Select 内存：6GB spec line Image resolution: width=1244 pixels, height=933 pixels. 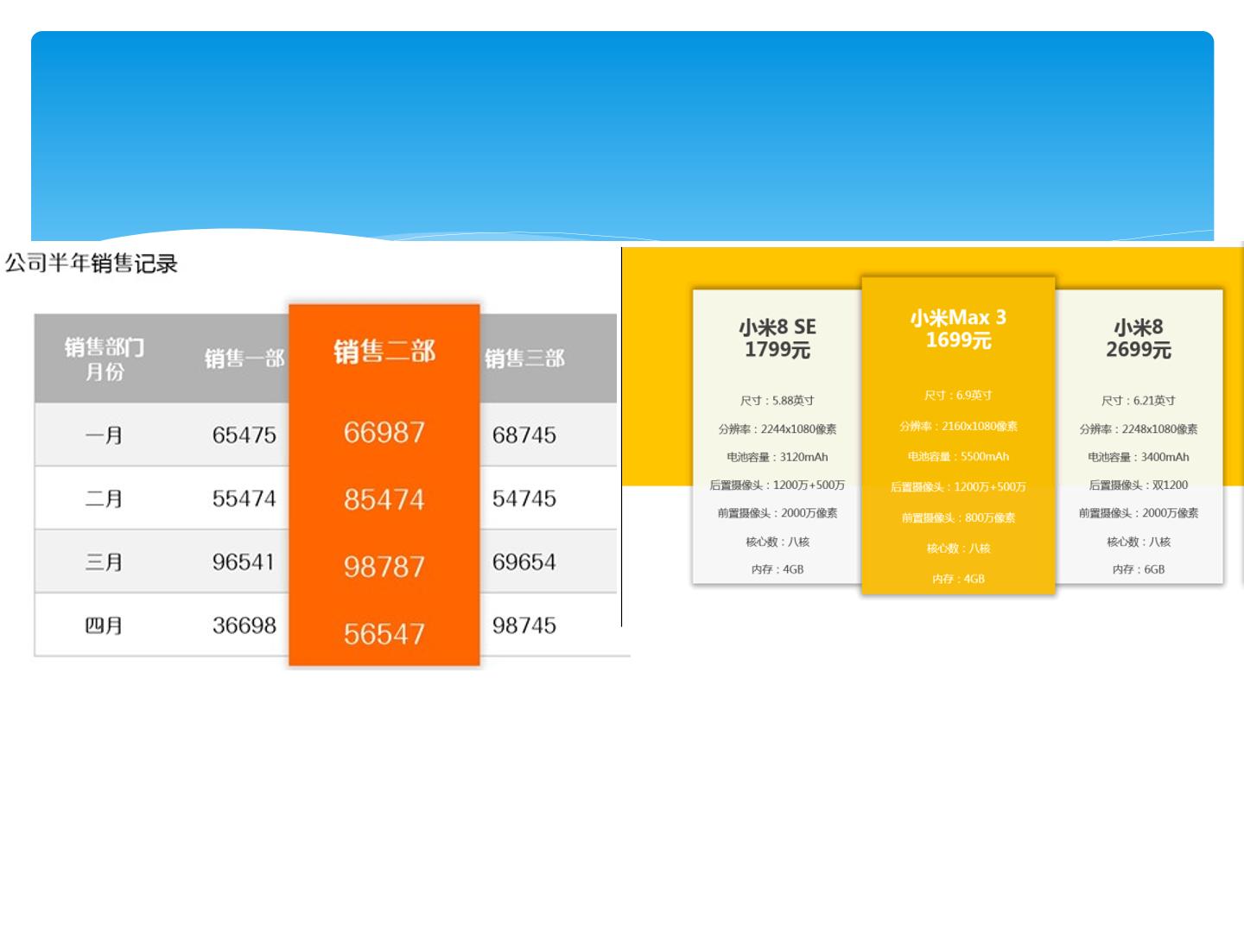pos(1139,569)
